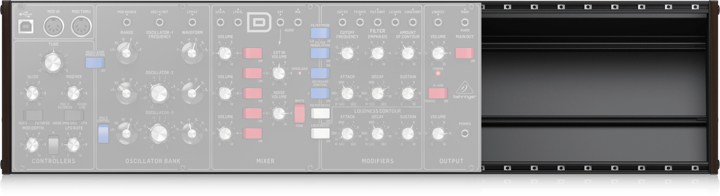Click the red POWER LED

click(438, 74)
